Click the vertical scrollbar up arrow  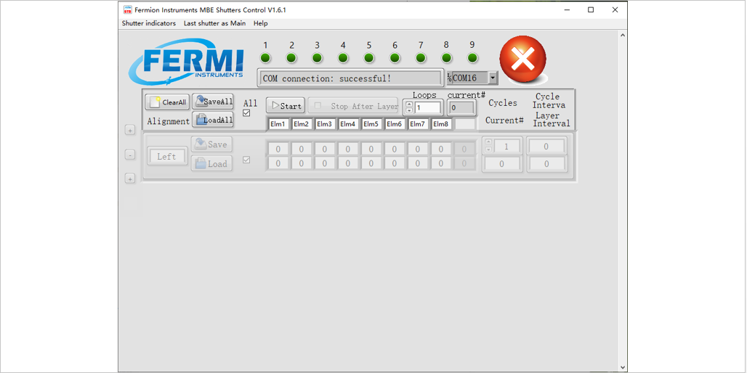pyautogui.click(x=622, y=36)
